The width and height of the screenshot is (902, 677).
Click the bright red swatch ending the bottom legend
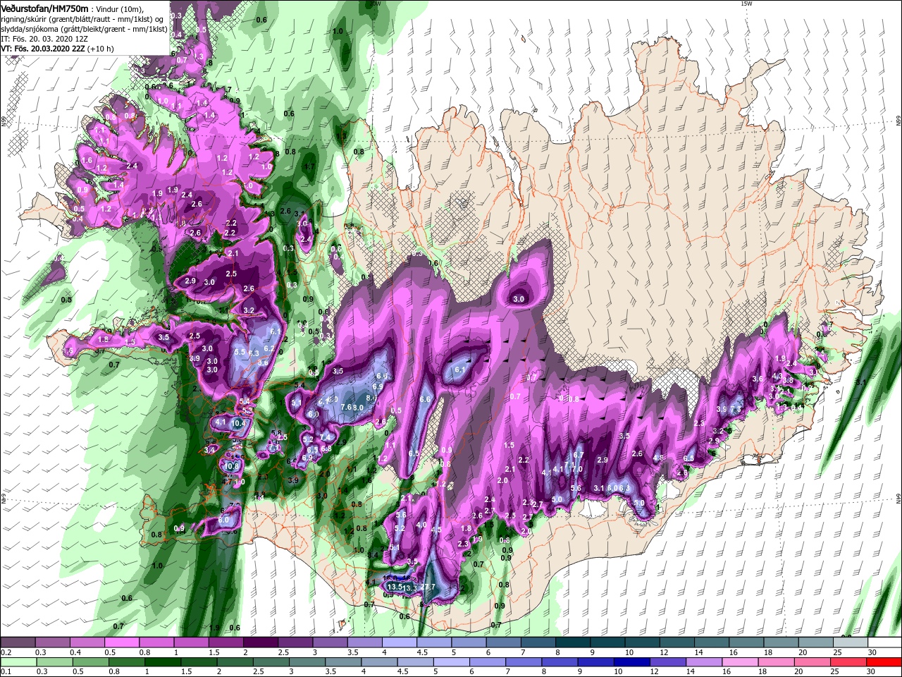coord(883,662)
